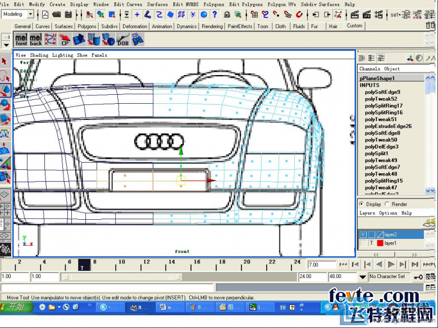Open the Polygons shelf tab
Viewport: 438px width, 328px height.
pyautogui.click(x=87, y=26)
